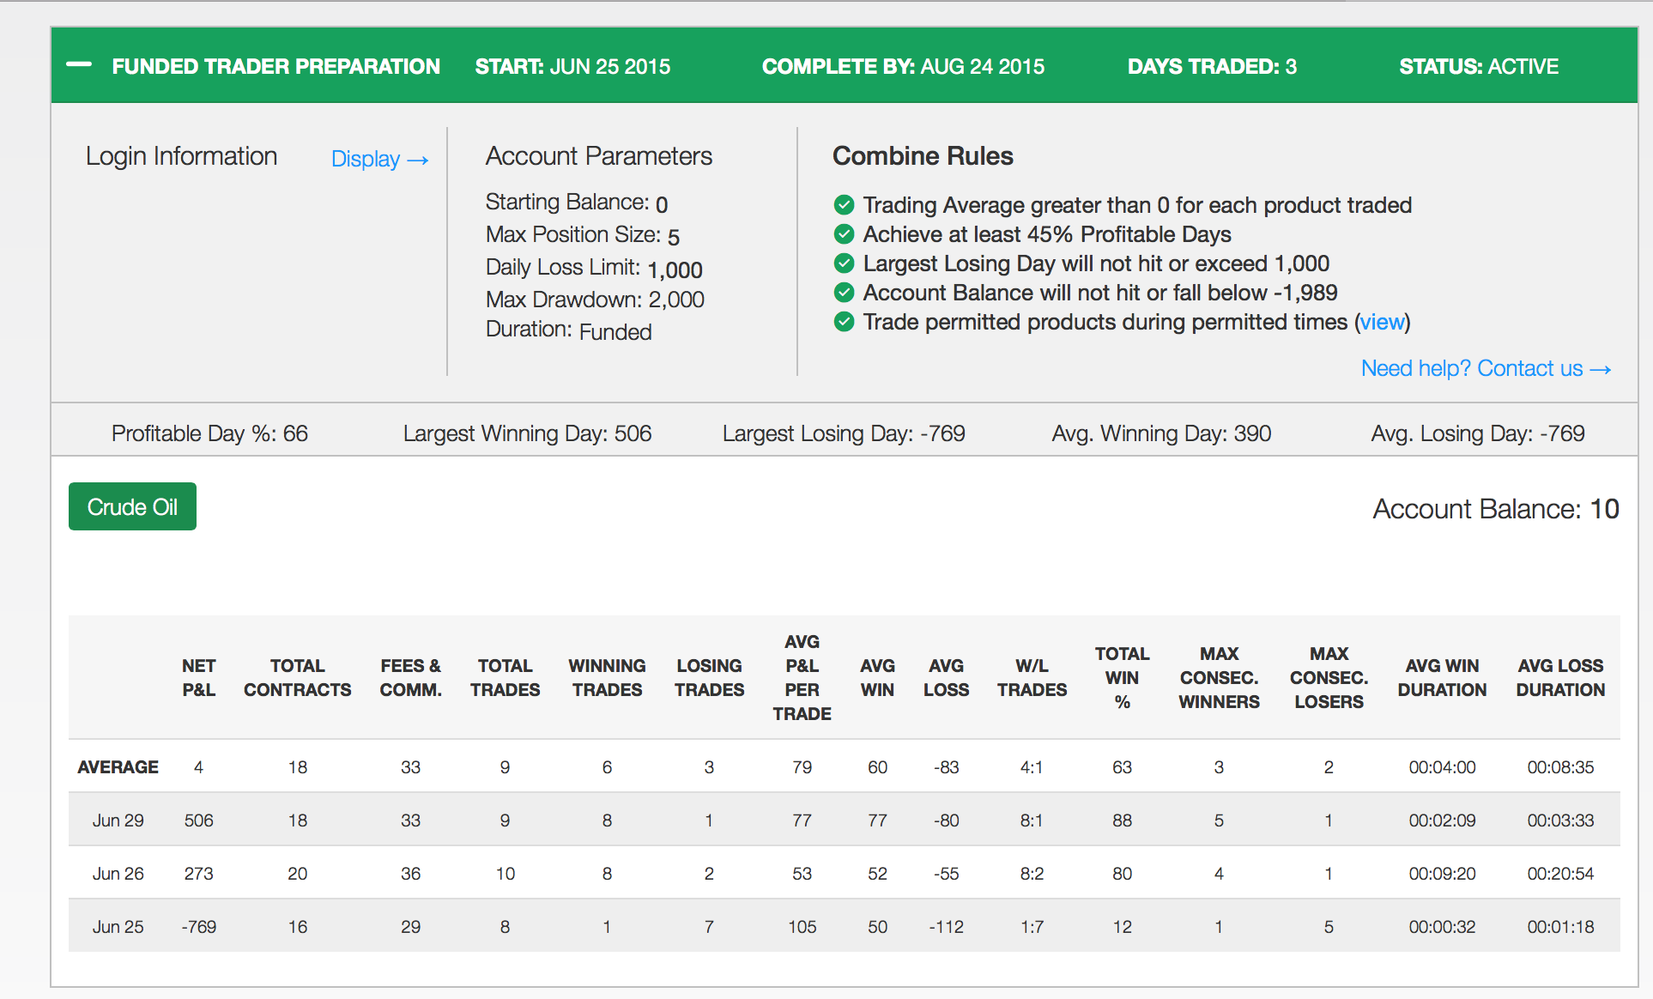Collapse the Funded Trader Preparation panel
The image size is (1653, 999).
click(79, 64)
